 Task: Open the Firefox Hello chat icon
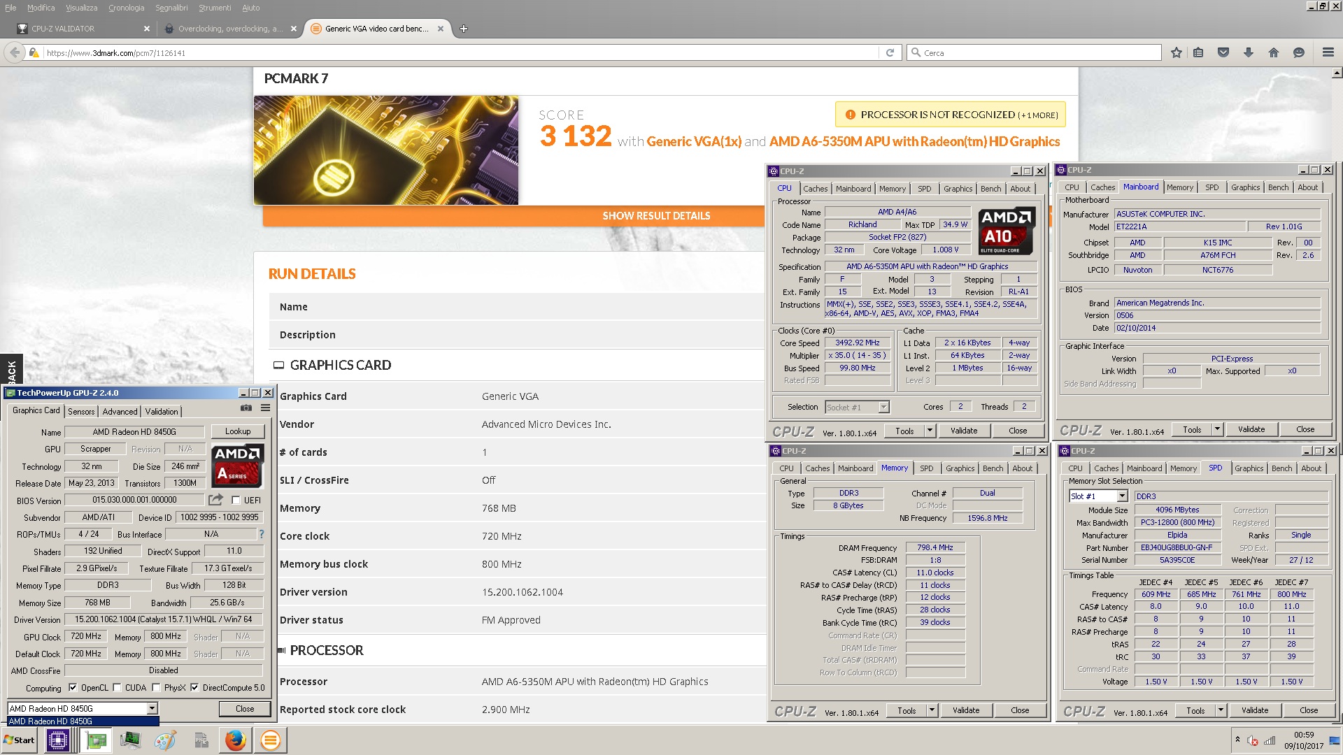coord(1299,52)
